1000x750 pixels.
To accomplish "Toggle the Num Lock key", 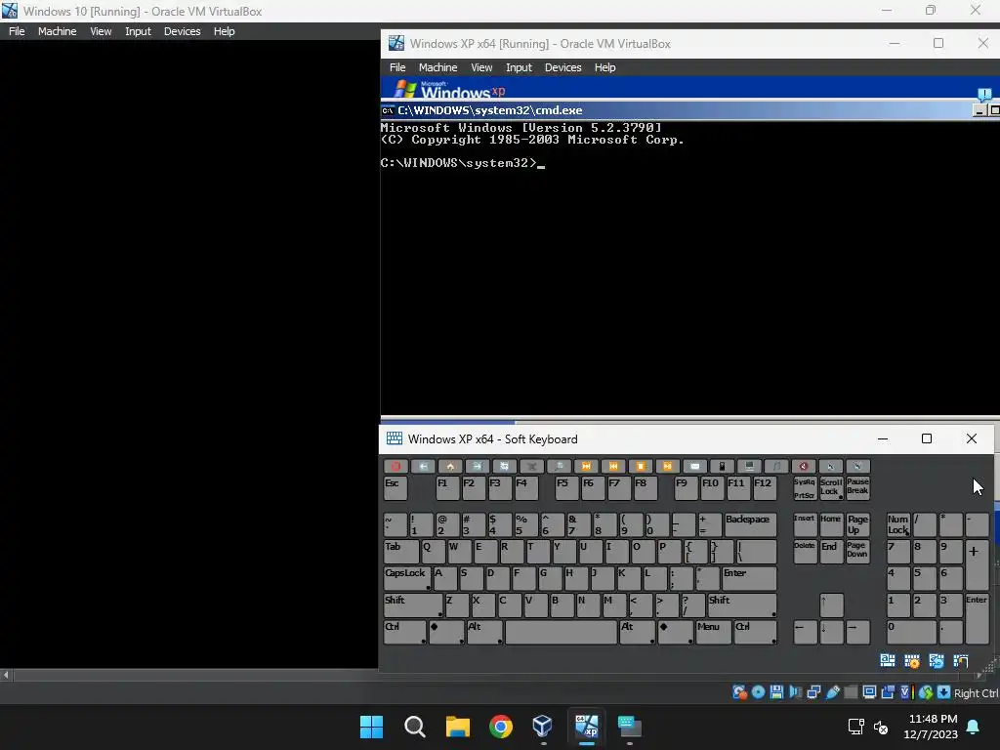I will (x=898, y=524).
